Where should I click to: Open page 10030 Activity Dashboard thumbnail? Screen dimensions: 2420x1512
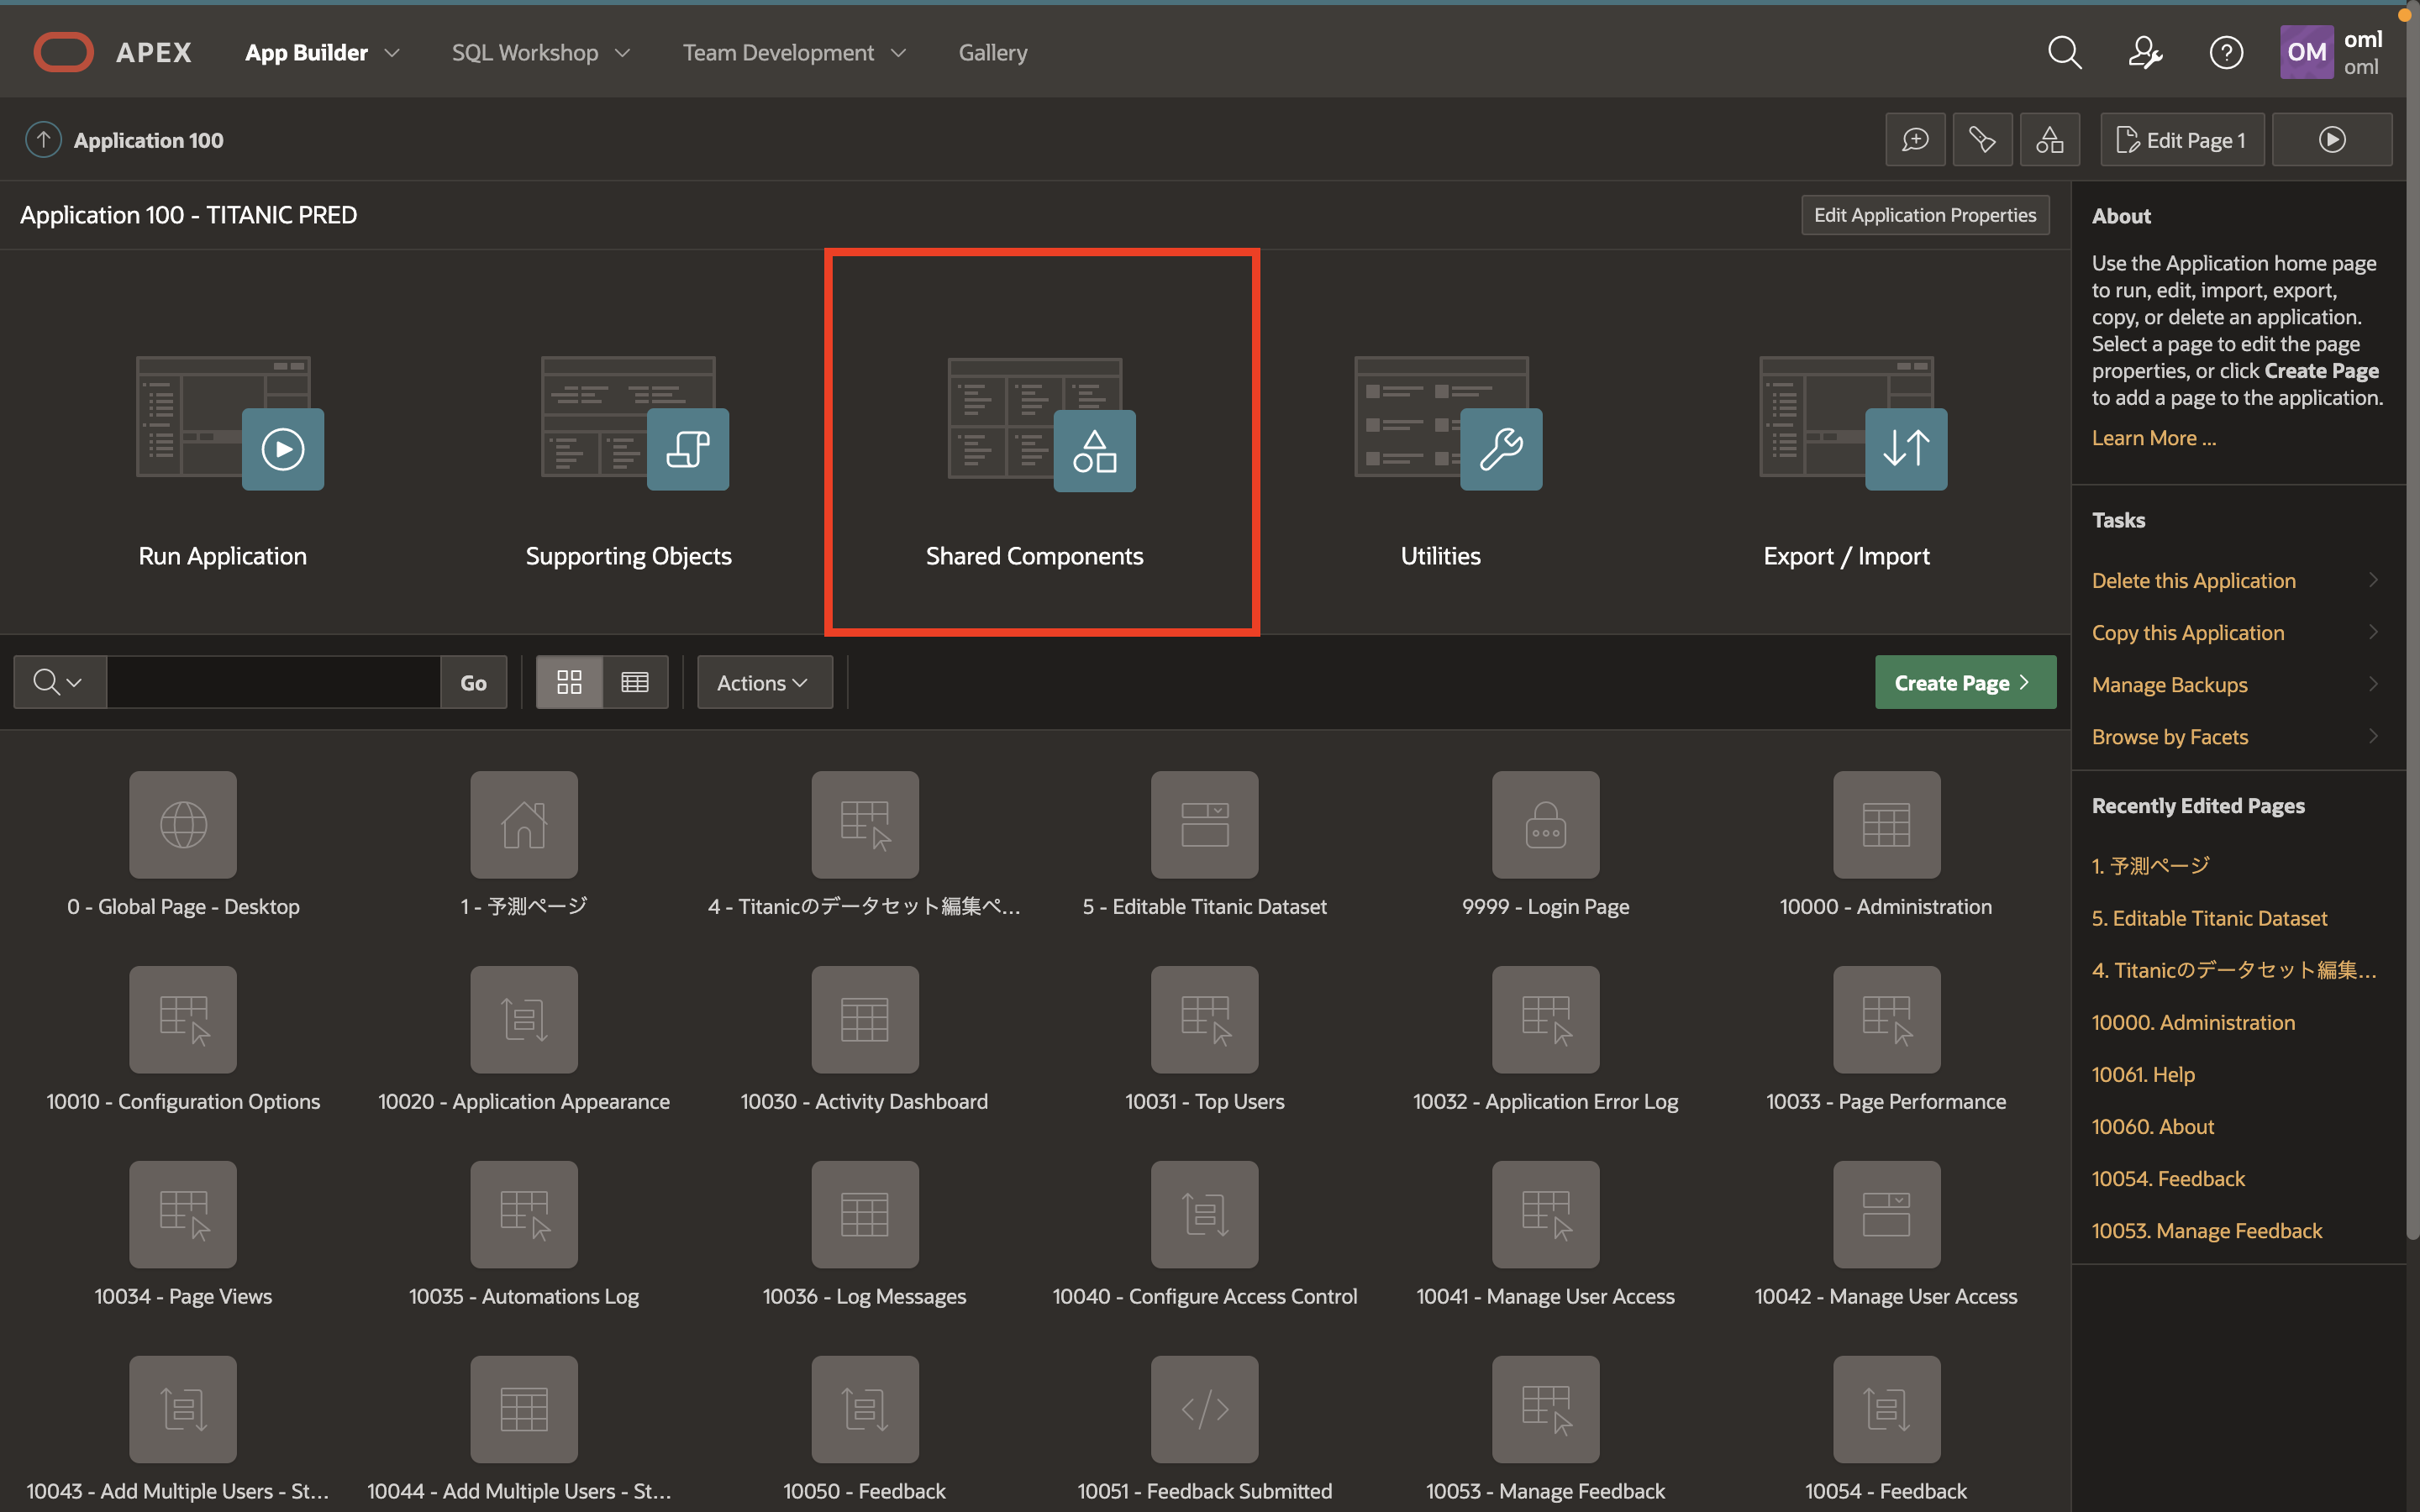(x=864, y=1019)
